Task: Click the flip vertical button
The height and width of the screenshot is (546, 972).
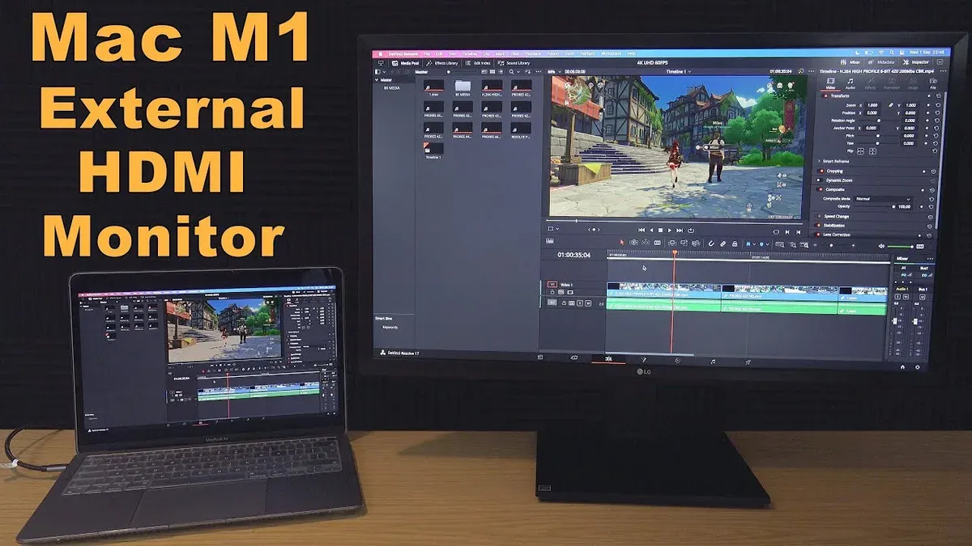Action: tap(872, 151)
